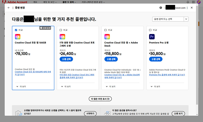Screen dimensions: 203x122
Task: Click the naver.com account email
Action: pos(176,8)
